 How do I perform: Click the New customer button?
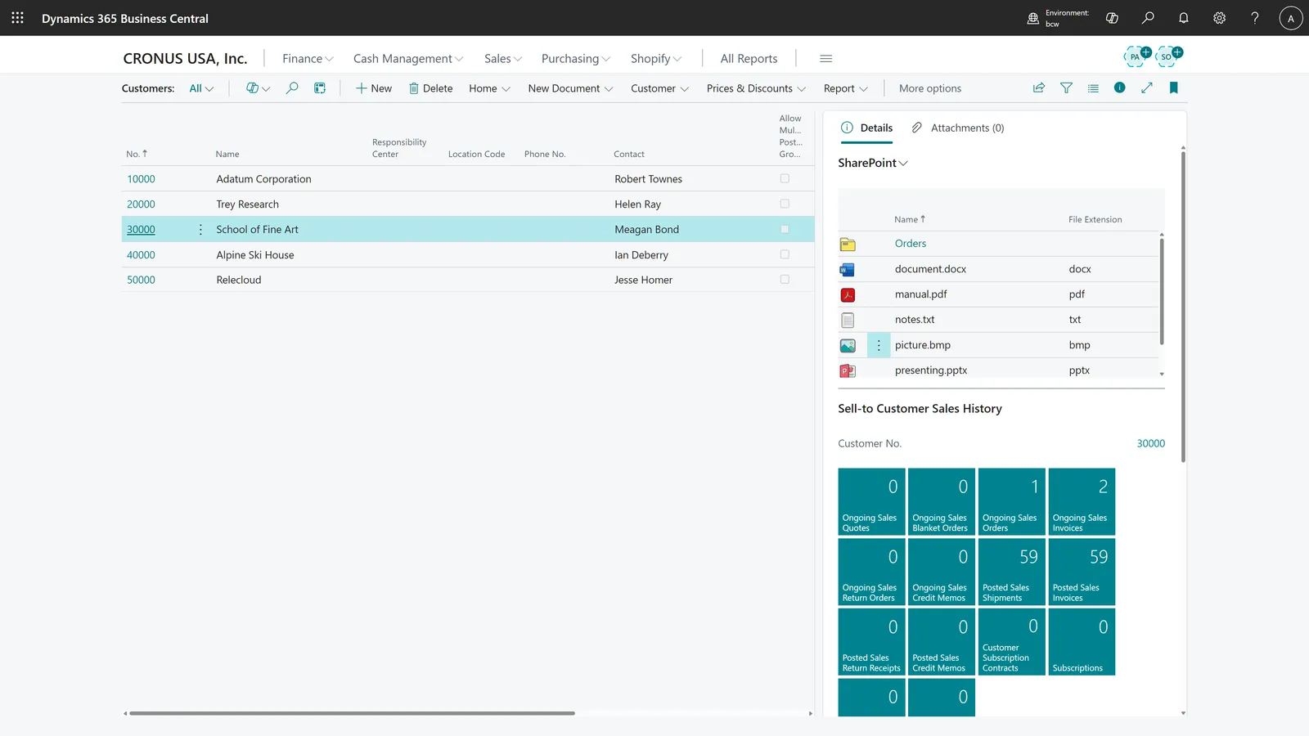tap(373, 88)
